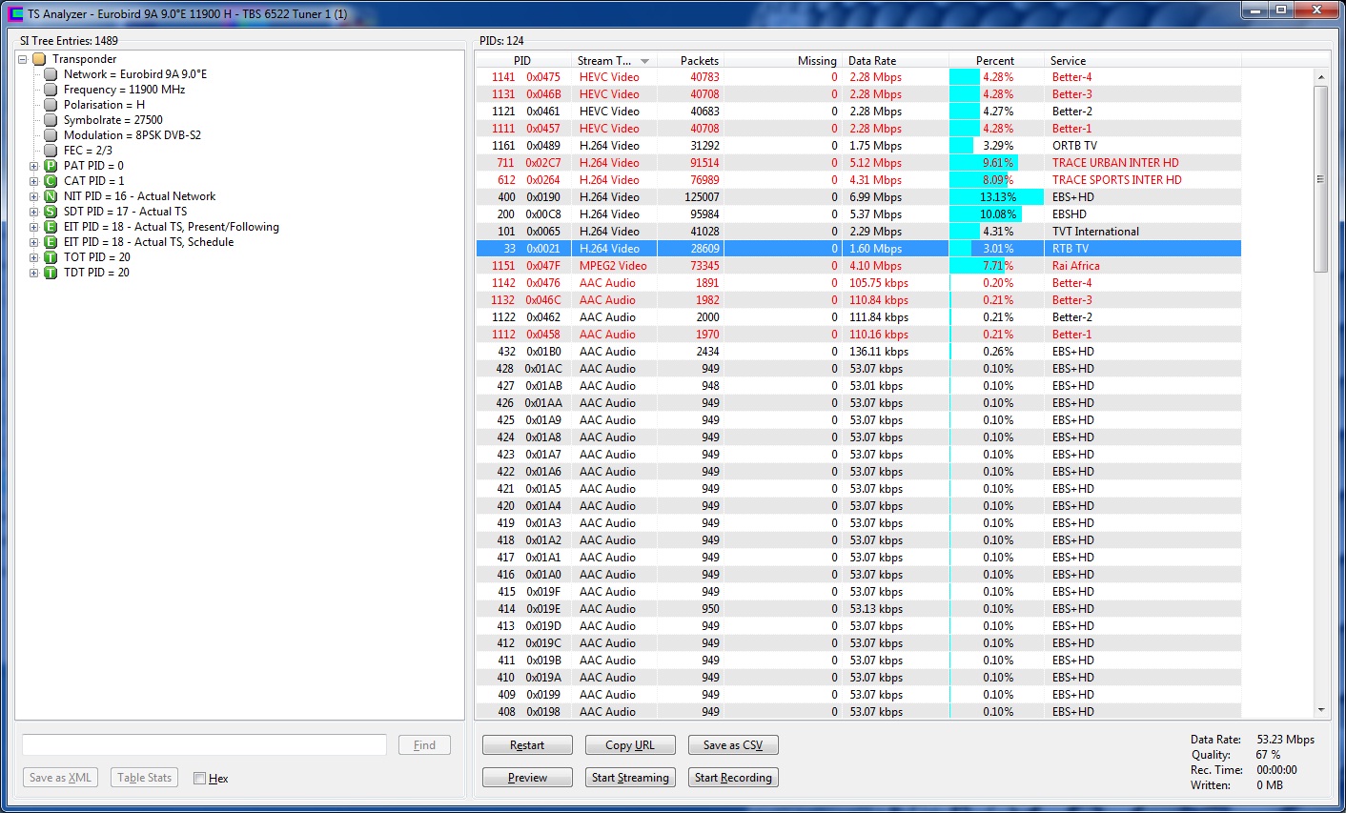This screenshot has height=813, width=1346.
Task: Click the green N icon for NIT PID
Action: coord(51,196)
